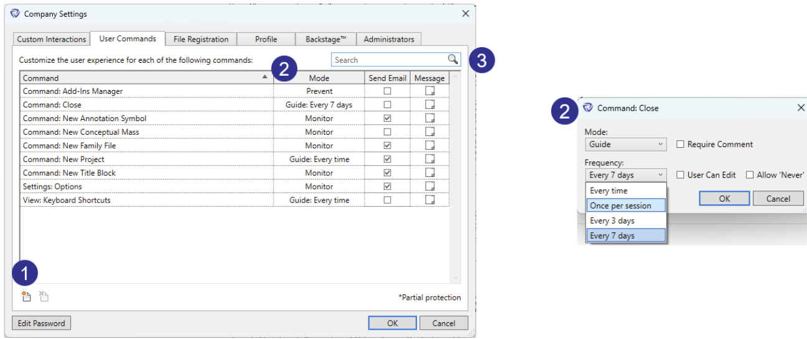Uncheck Send Email for New Family File
807x339 pixels.
point(387,146)
